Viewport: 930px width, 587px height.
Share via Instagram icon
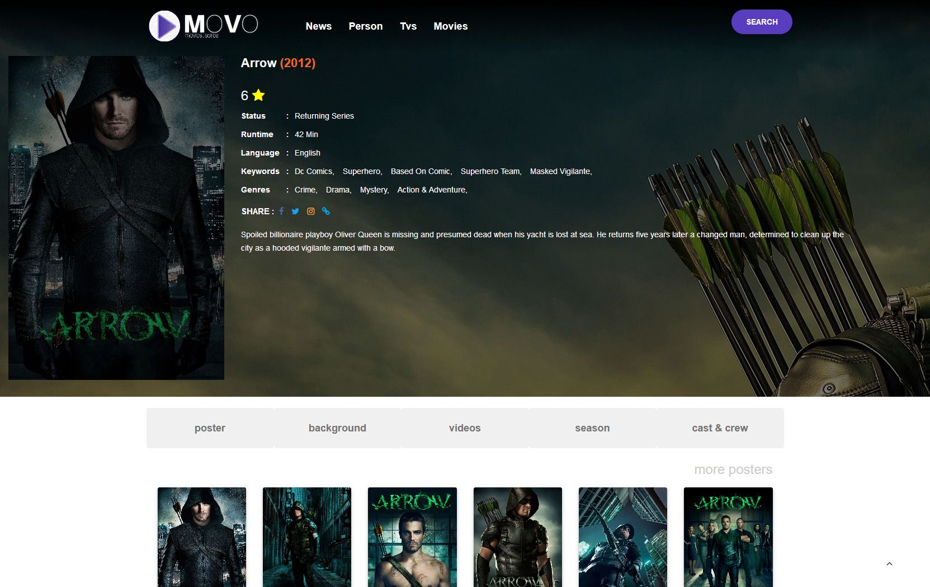[311, 211]
